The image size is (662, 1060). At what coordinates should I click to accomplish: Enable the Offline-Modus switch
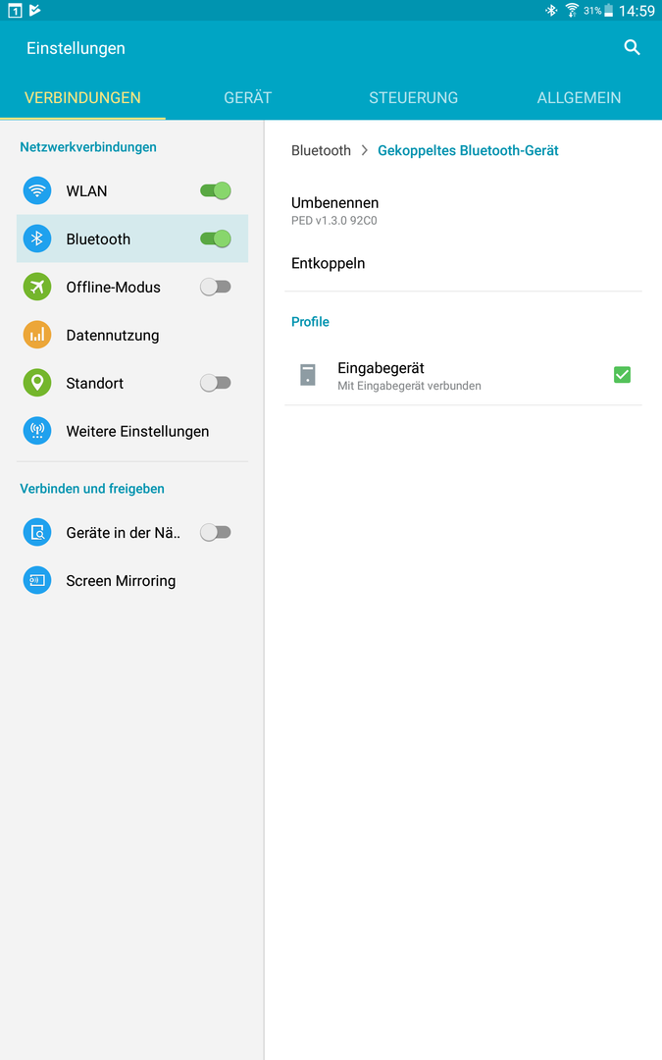pyautogui.click(x=216, y=287)
